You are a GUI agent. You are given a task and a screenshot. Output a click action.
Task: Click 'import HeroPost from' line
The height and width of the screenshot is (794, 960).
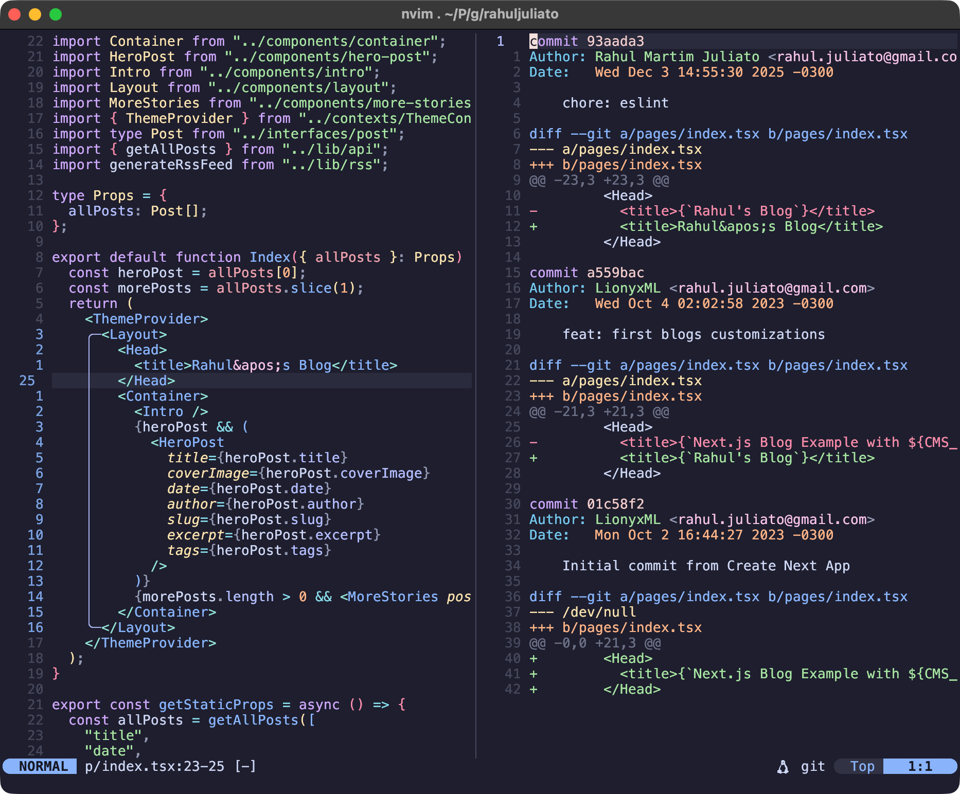click(x=245, y=57)
